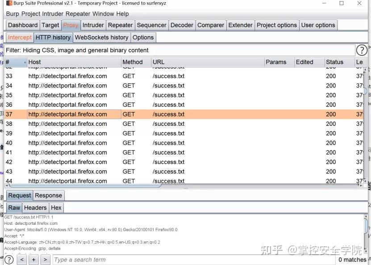Go to previous search match button
Image resolution: width=371 pixels, height=265 pixels.
(22, 260)
